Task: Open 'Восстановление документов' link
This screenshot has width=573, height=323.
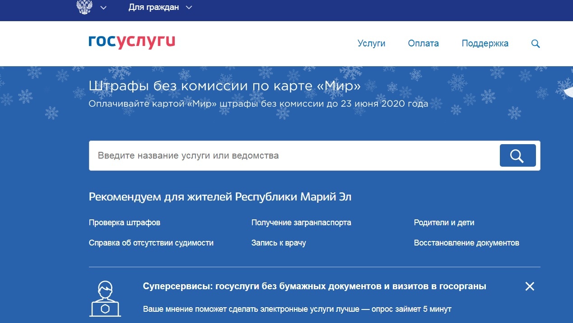Action: pos(466,243)
